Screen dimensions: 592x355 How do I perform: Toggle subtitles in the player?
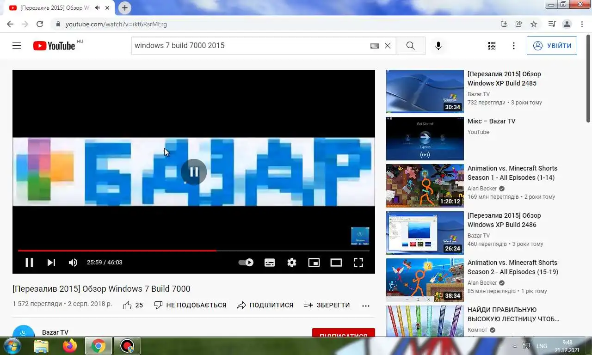click(x=270, y=263)
